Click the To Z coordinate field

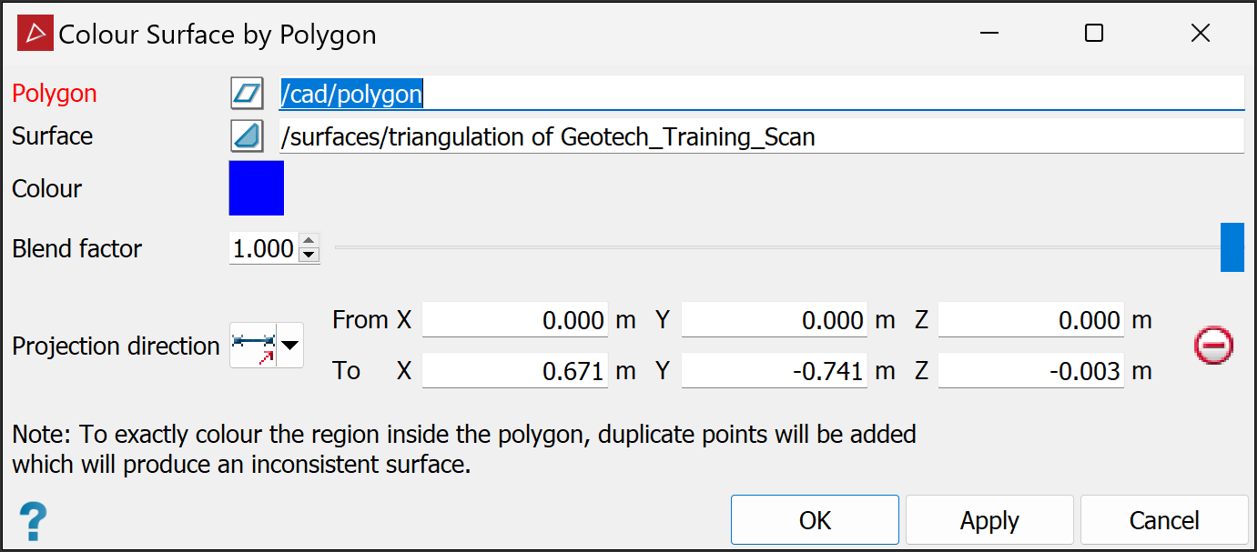coord(1030,371)
